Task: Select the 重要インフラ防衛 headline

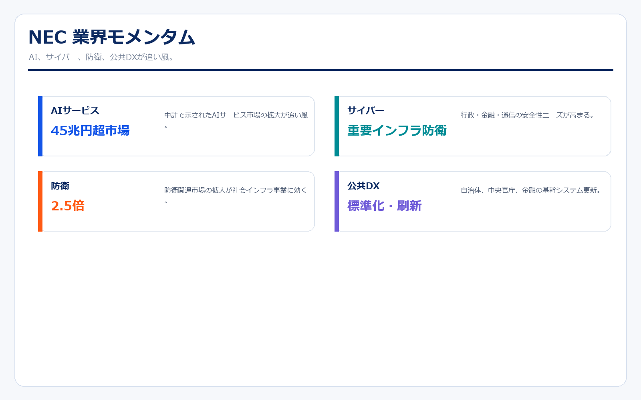Action: [397, 130]
